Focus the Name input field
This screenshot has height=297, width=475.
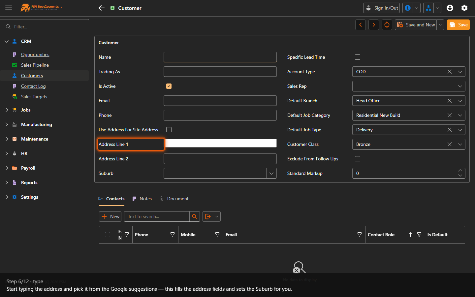220,57
